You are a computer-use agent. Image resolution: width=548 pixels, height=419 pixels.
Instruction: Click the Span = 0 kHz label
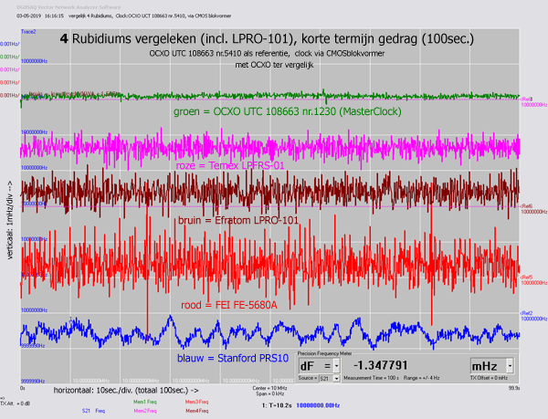tap(271, 393)
